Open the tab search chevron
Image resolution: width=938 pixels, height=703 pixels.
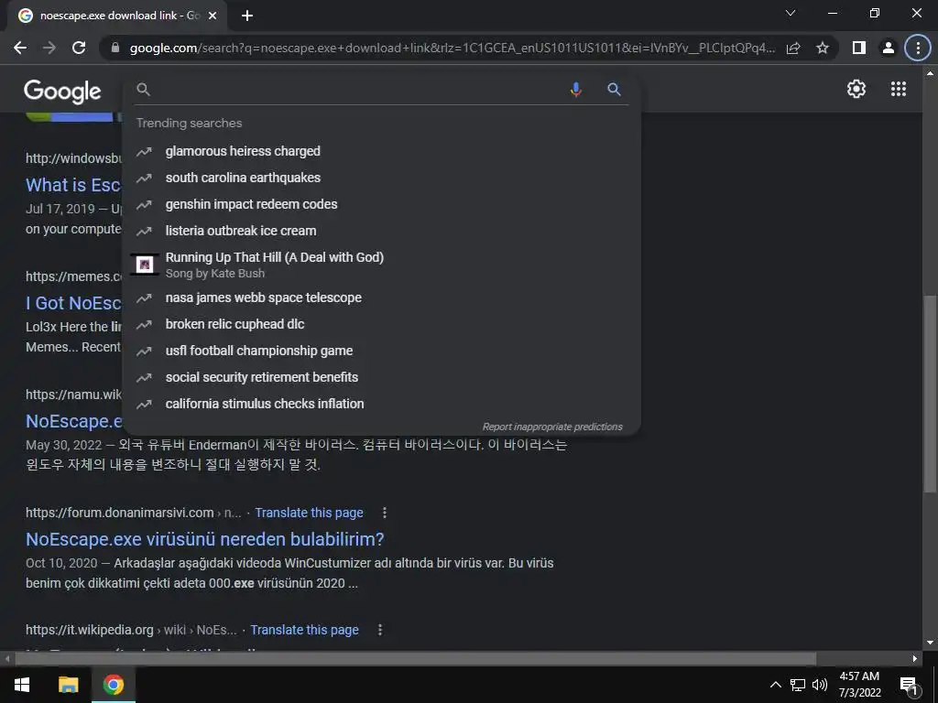point(791,13)
